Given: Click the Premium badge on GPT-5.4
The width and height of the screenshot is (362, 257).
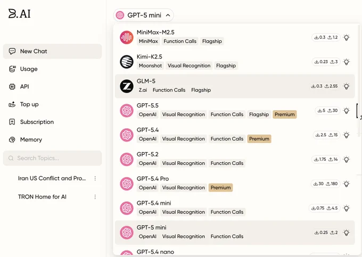Looking at the screenshot, I should [259, 139].
